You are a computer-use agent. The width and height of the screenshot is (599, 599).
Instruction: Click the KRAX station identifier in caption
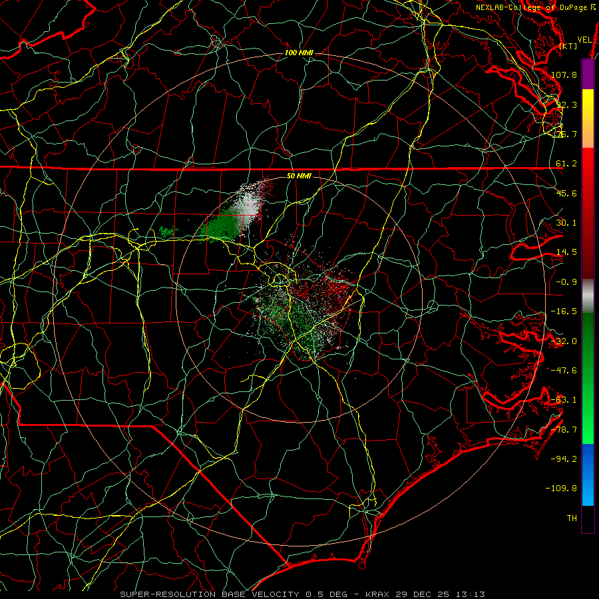click(379, 594)
